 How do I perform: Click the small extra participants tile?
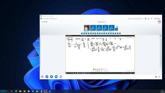click(x=116, y=29)
